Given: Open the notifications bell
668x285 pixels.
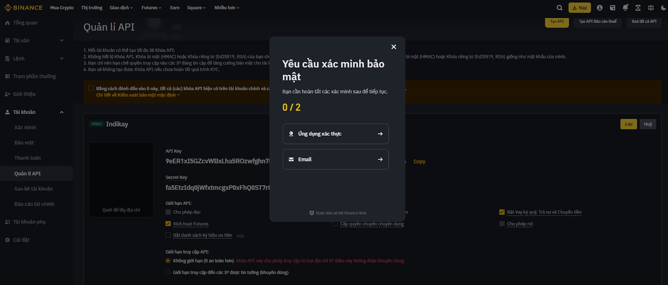Looking at the screenshot, I should (x=625, y=8).
